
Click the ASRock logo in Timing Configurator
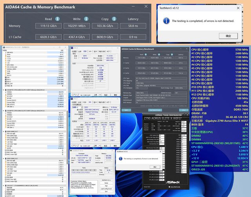point(173,182)
